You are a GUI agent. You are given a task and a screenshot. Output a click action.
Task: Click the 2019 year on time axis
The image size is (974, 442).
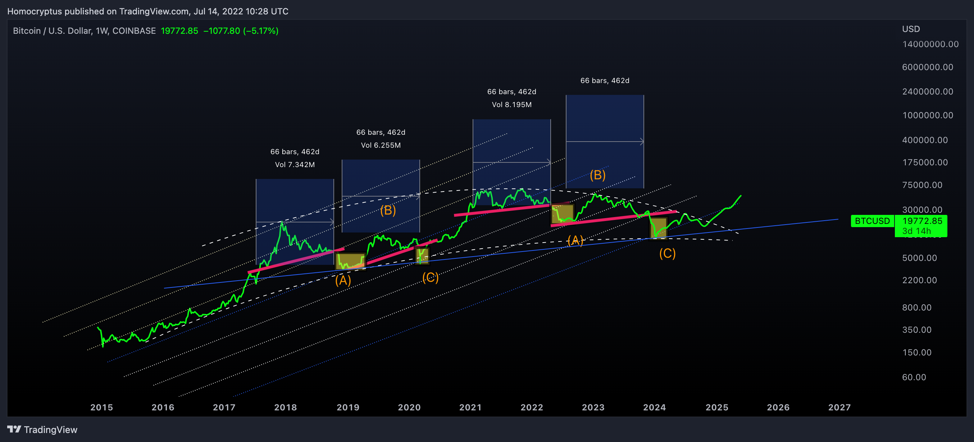click(348, 407)
